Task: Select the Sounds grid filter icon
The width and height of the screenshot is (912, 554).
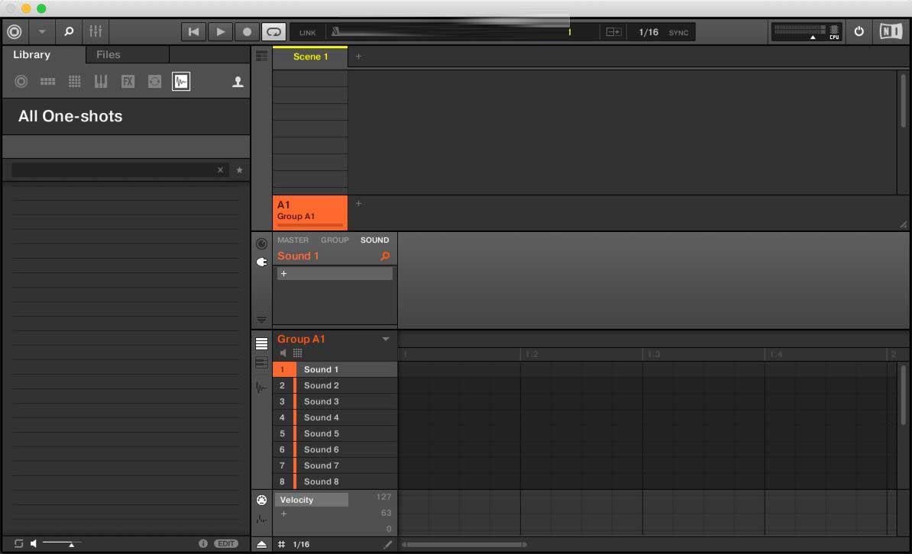Action: [x=74, y=82]
